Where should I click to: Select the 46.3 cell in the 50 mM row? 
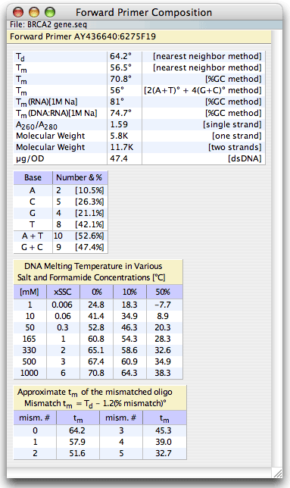tap(129, 327)
